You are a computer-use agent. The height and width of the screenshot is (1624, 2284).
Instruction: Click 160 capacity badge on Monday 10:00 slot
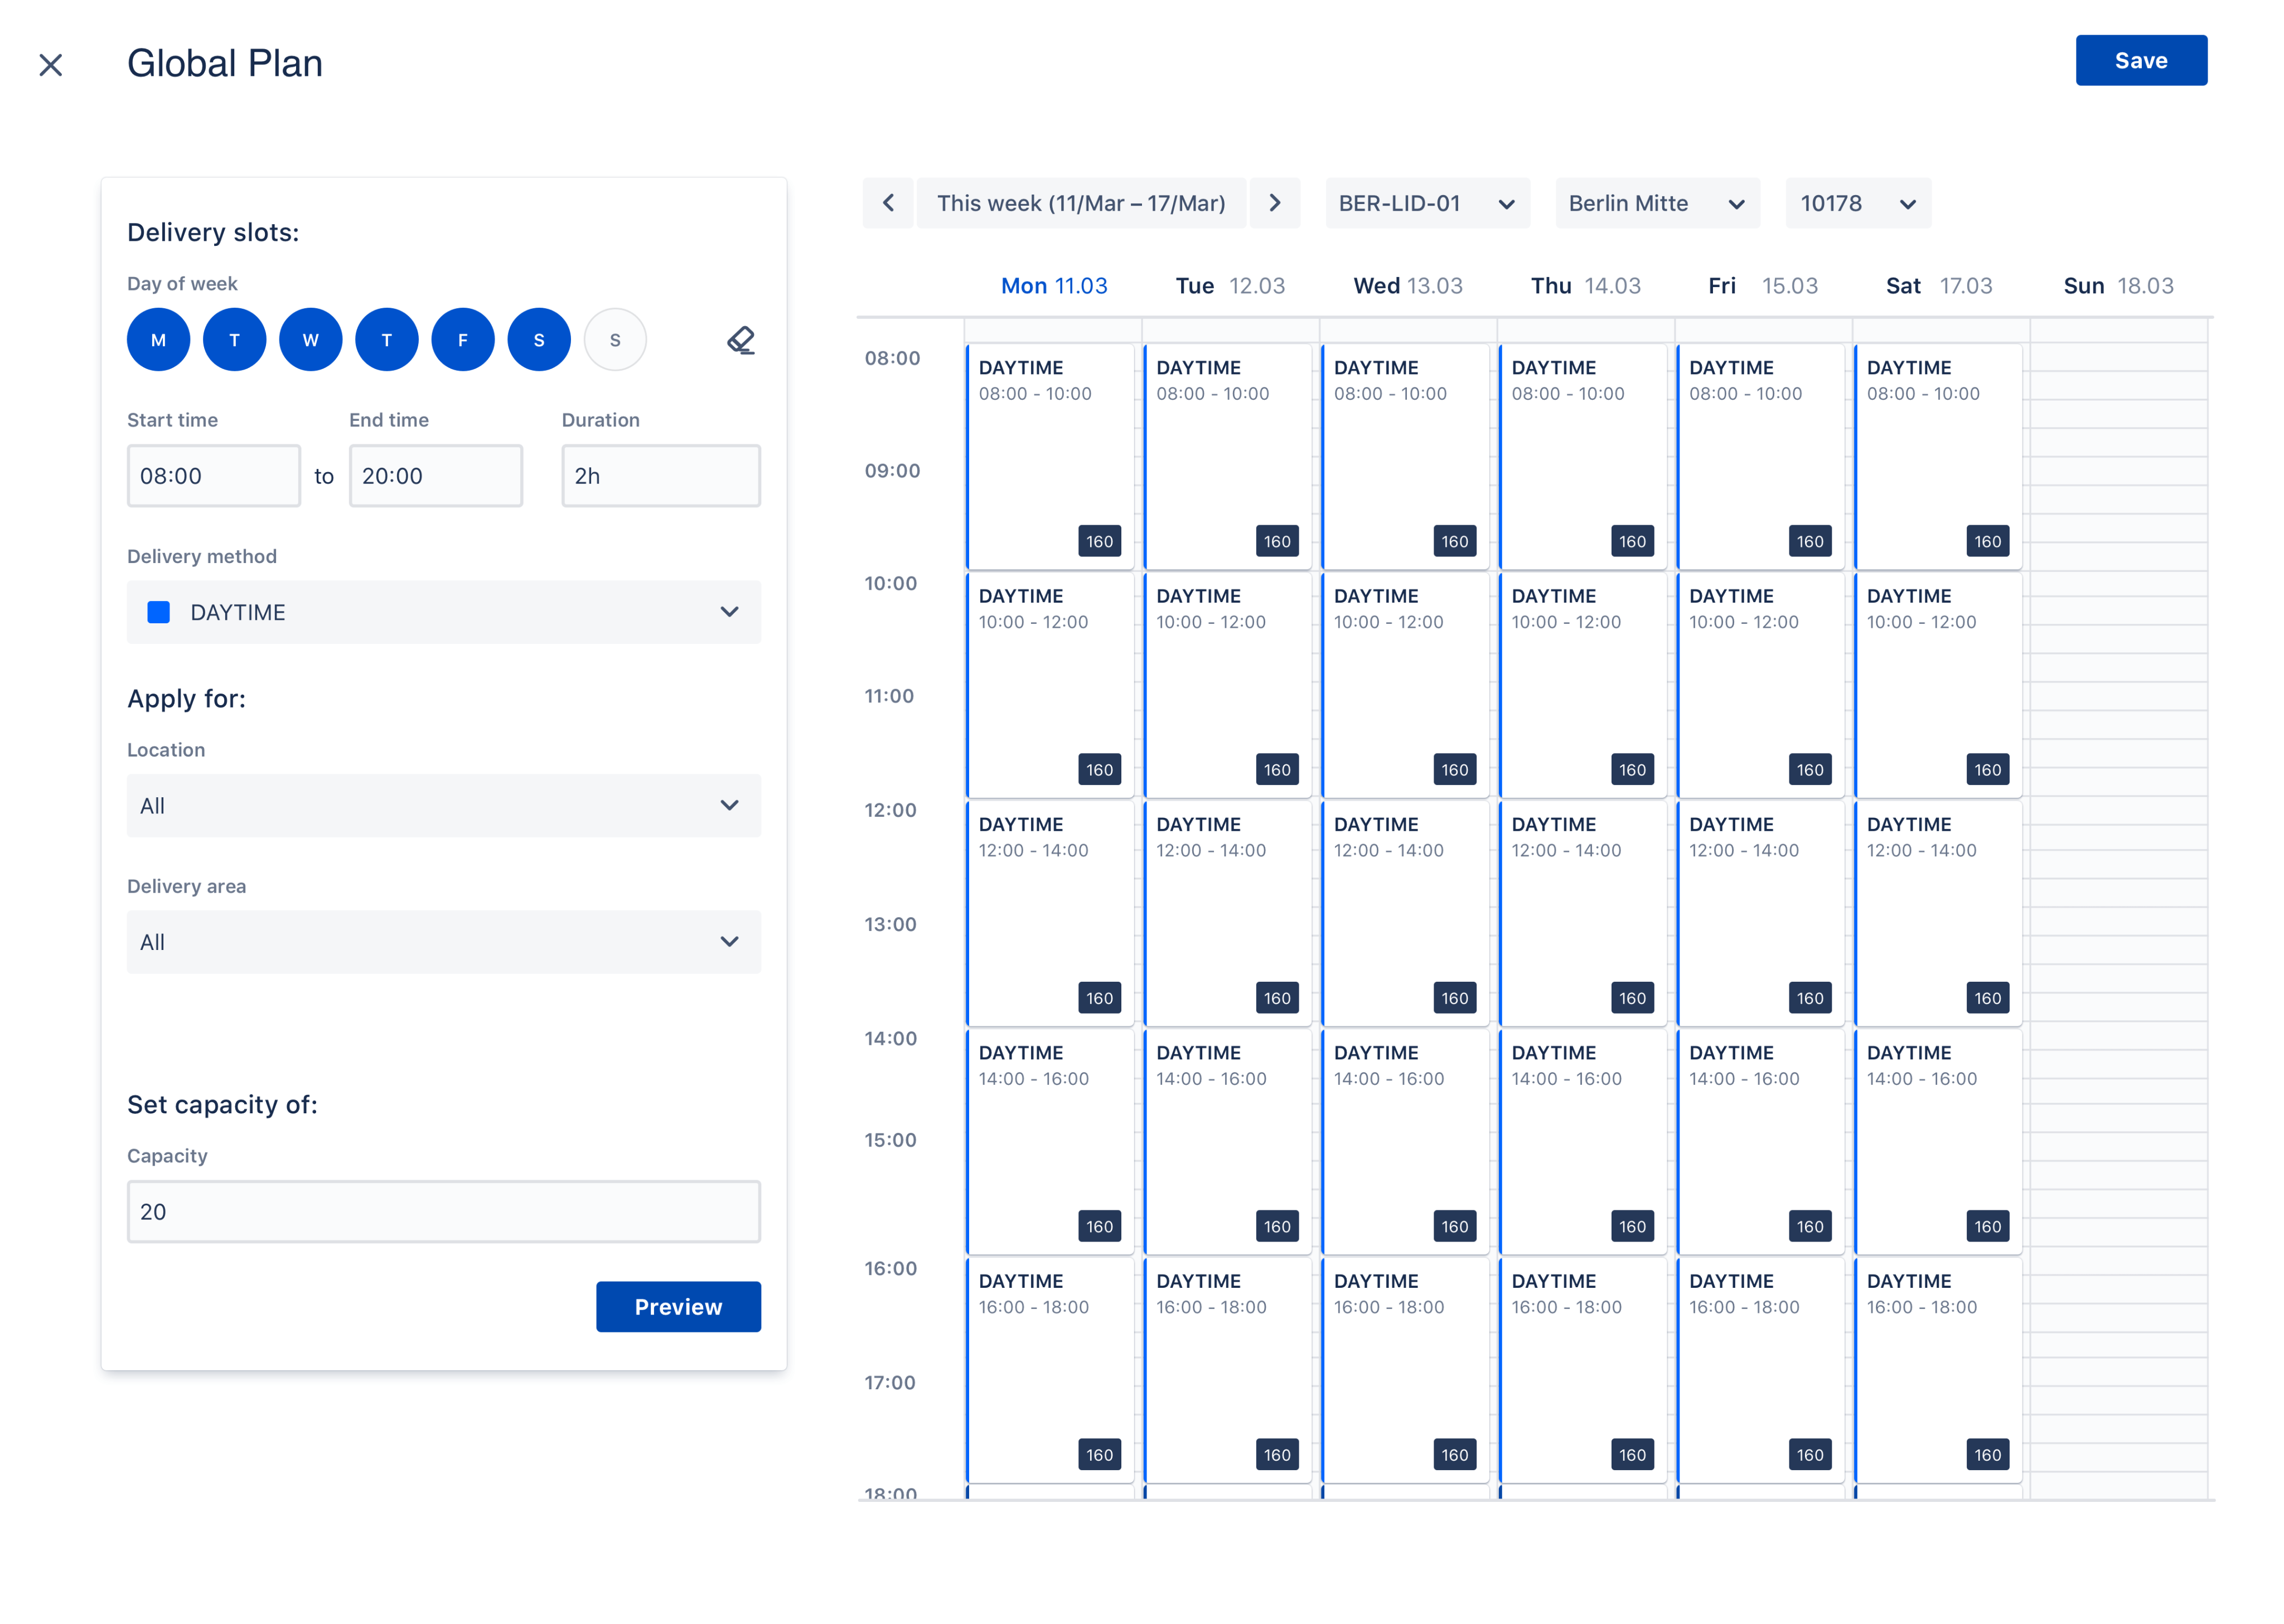point(1099,769)
